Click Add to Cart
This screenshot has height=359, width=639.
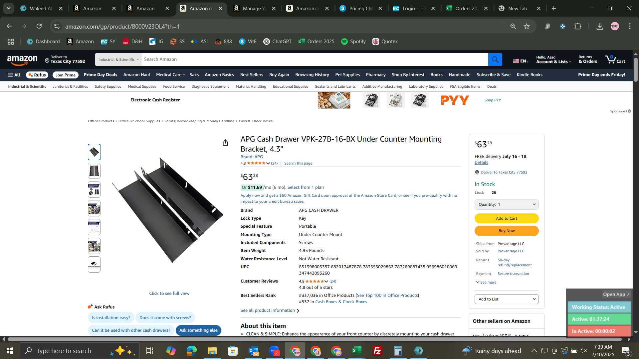[x=506, y=218]
